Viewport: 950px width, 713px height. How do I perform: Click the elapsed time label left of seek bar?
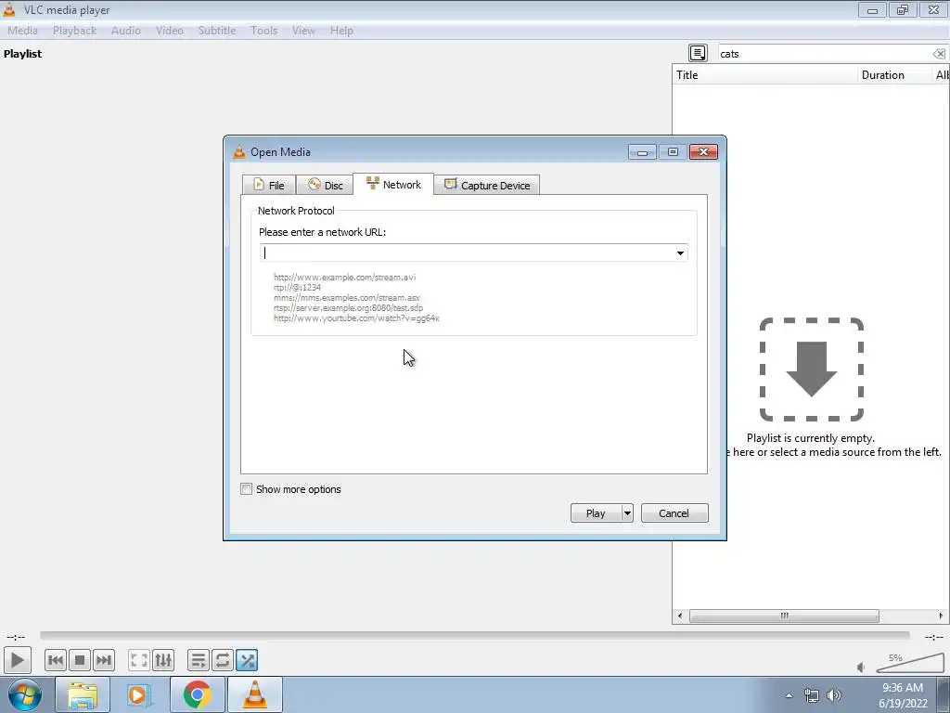(x=16, y=637)
